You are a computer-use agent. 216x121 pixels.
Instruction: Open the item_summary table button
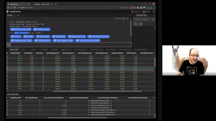(43, 40)
